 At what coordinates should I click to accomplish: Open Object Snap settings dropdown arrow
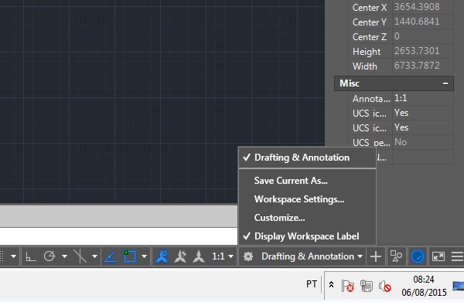click(x=144, y=256)
